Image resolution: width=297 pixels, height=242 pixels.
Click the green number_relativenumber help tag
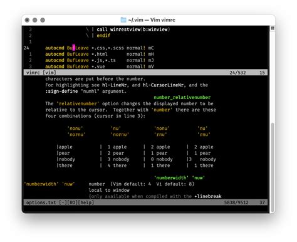pos(182,97)
